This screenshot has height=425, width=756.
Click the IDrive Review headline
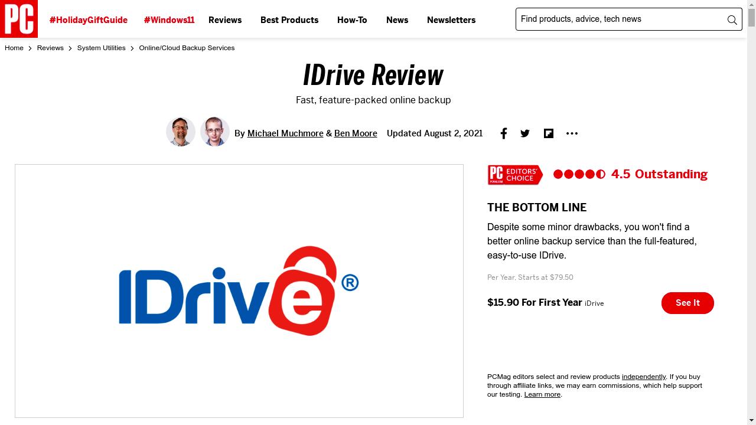coord(373,75)
